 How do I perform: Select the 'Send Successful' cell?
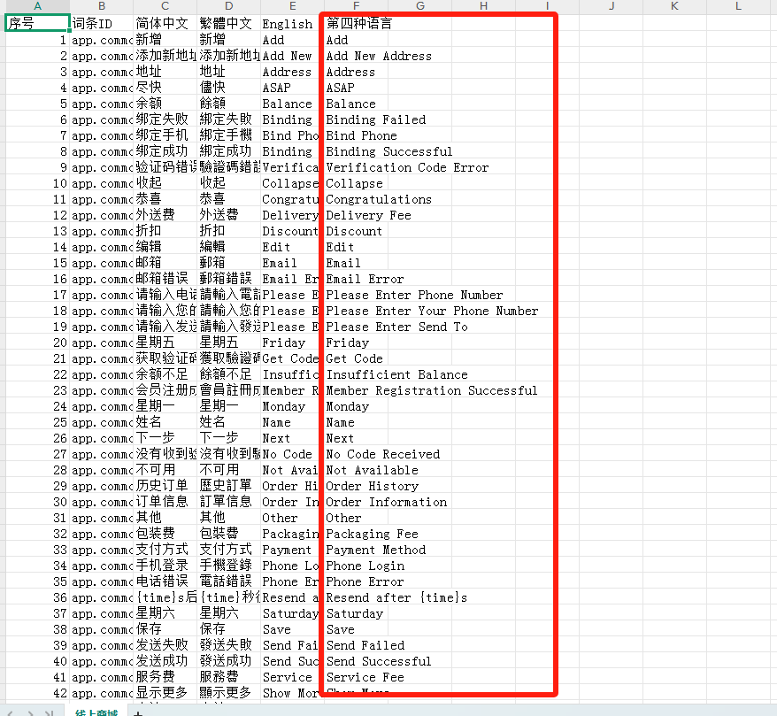click(x=356, y=661)
